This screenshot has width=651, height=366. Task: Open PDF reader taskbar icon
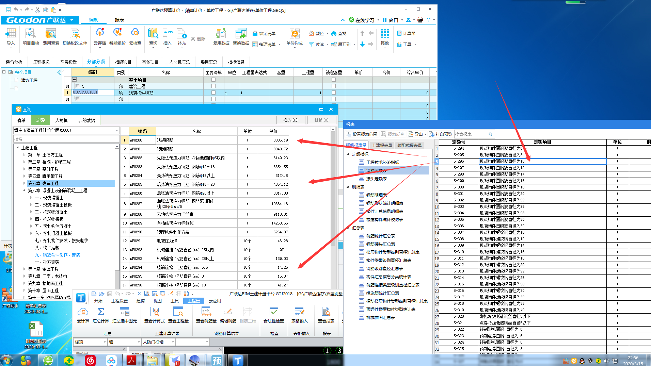[x=131, y=360]
